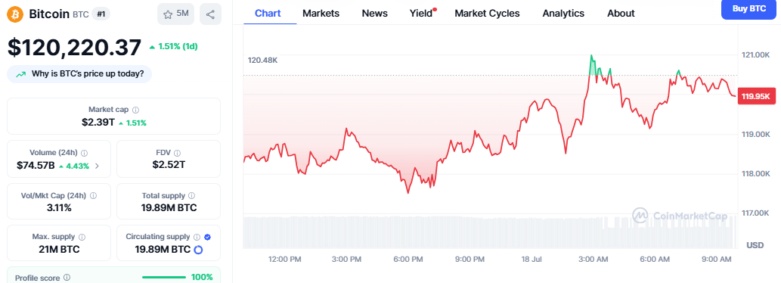Open the share icon button
781x283 pixels.
tap(210, 14)
